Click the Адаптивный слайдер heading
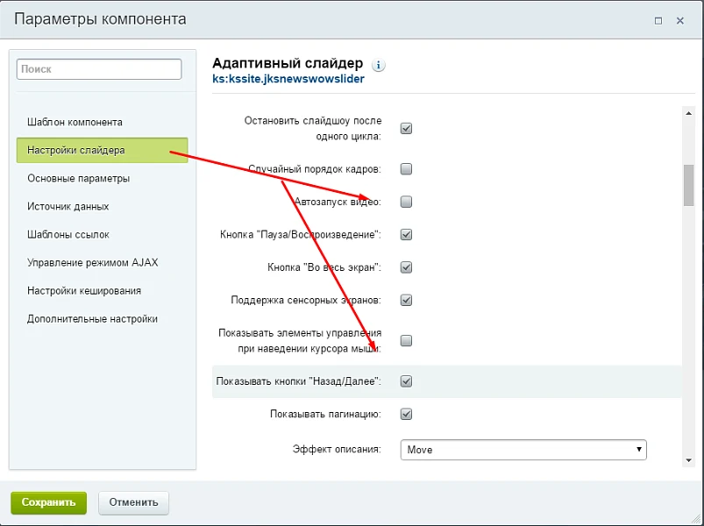Viewport: 704px width, 526px height. 288,63
